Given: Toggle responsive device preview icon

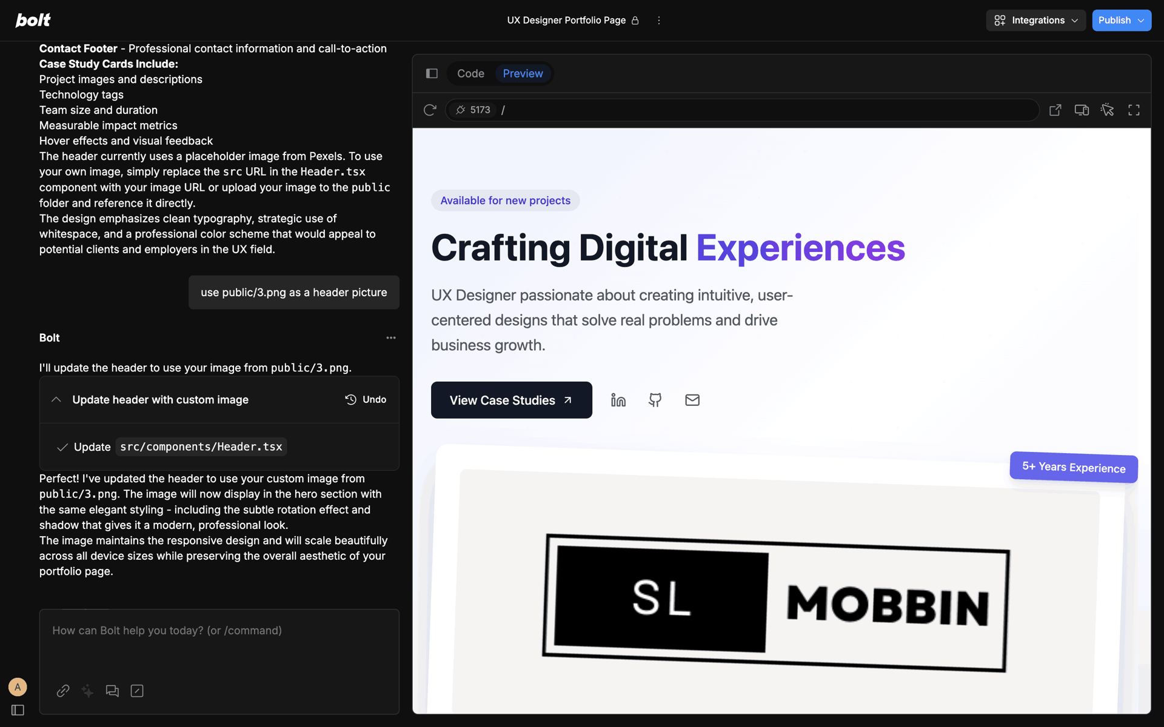Looking at the screenshot, I should pyautogui.click(x=1082, y=110).
